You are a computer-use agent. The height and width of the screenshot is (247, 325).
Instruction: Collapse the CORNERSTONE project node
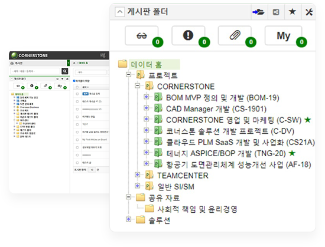pos(138,85)
